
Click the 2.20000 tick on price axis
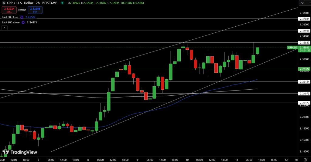pyautogui.click(x=304, y=117)
